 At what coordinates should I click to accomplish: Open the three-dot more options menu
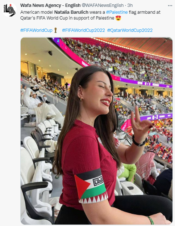[170, 6]
